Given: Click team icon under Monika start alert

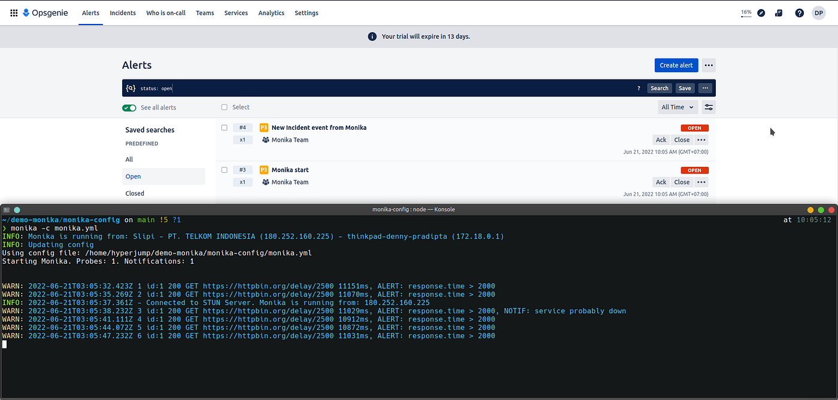Looking at the screenshot, I should (x=266, y=182).
